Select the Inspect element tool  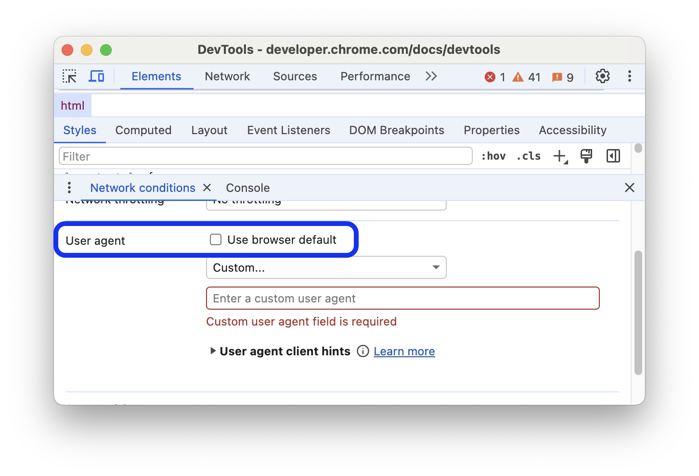(x=69, y=76)
